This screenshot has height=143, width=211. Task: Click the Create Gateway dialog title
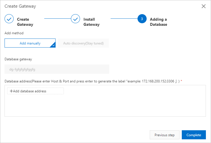[x=20, y=6]
